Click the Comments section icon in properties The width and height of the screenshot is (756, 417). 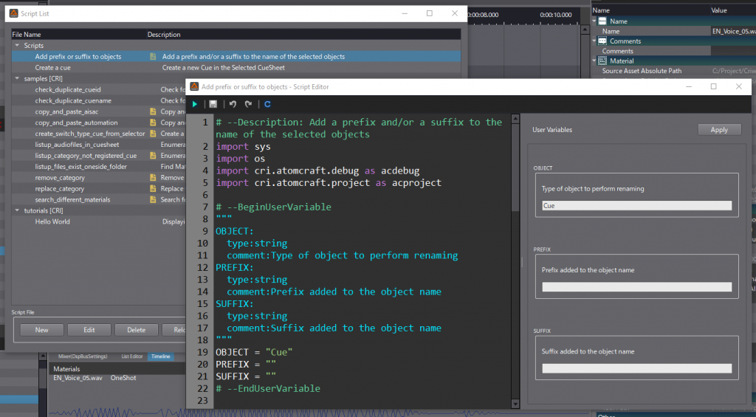point(602,41)
